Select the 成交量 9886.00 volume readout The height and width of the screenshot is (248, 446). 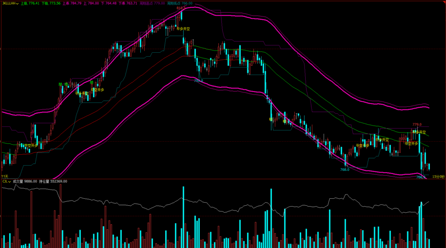[25, 181]
